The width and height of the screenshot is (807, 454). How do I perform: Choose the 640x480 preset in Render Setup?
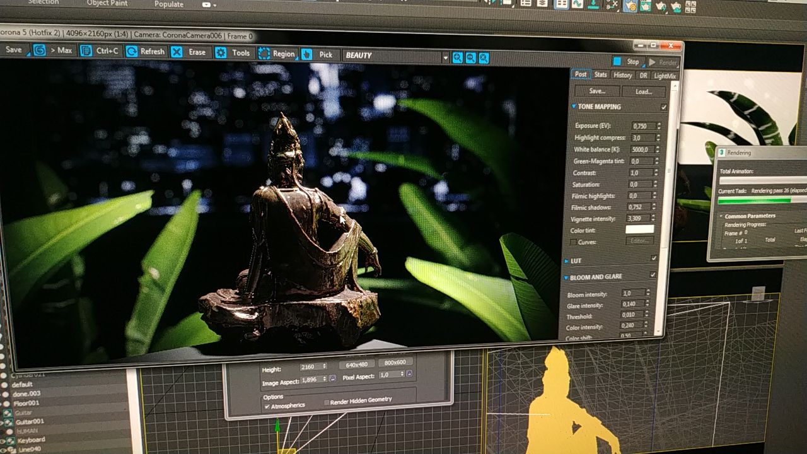356,364
